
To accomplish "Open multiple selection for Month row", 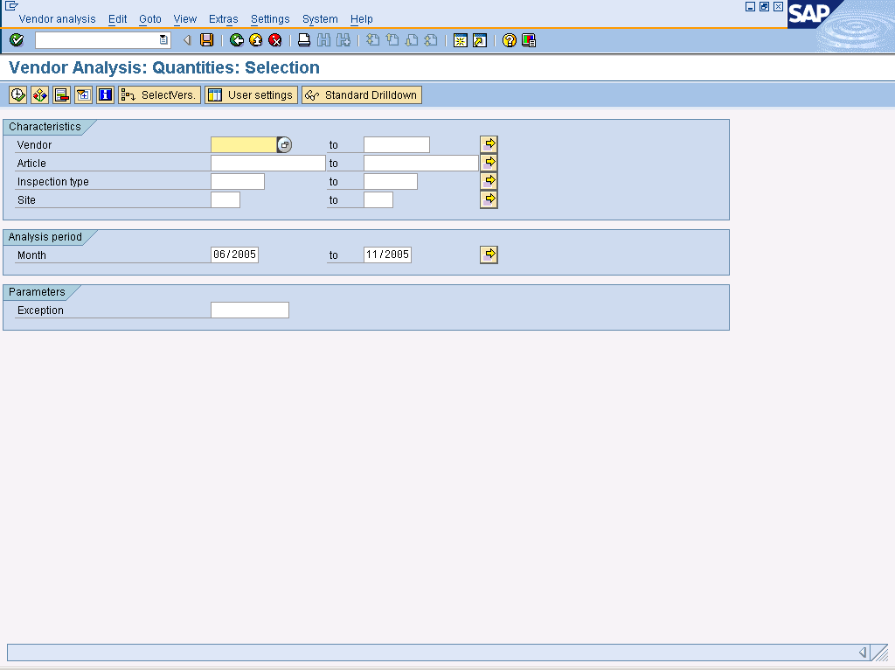I will coord(489,255).
